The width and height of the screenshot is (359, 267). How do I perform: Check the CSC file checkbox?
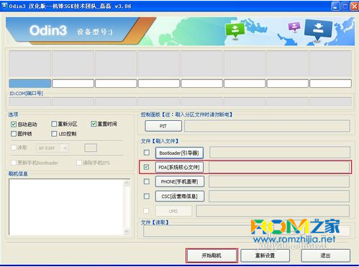(x=147, y=196)
